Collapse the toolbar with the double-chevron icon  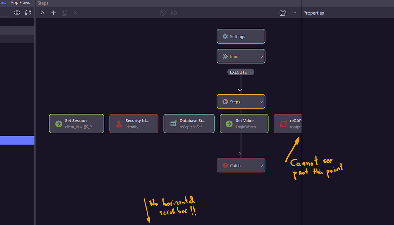[x=42, y=12]
